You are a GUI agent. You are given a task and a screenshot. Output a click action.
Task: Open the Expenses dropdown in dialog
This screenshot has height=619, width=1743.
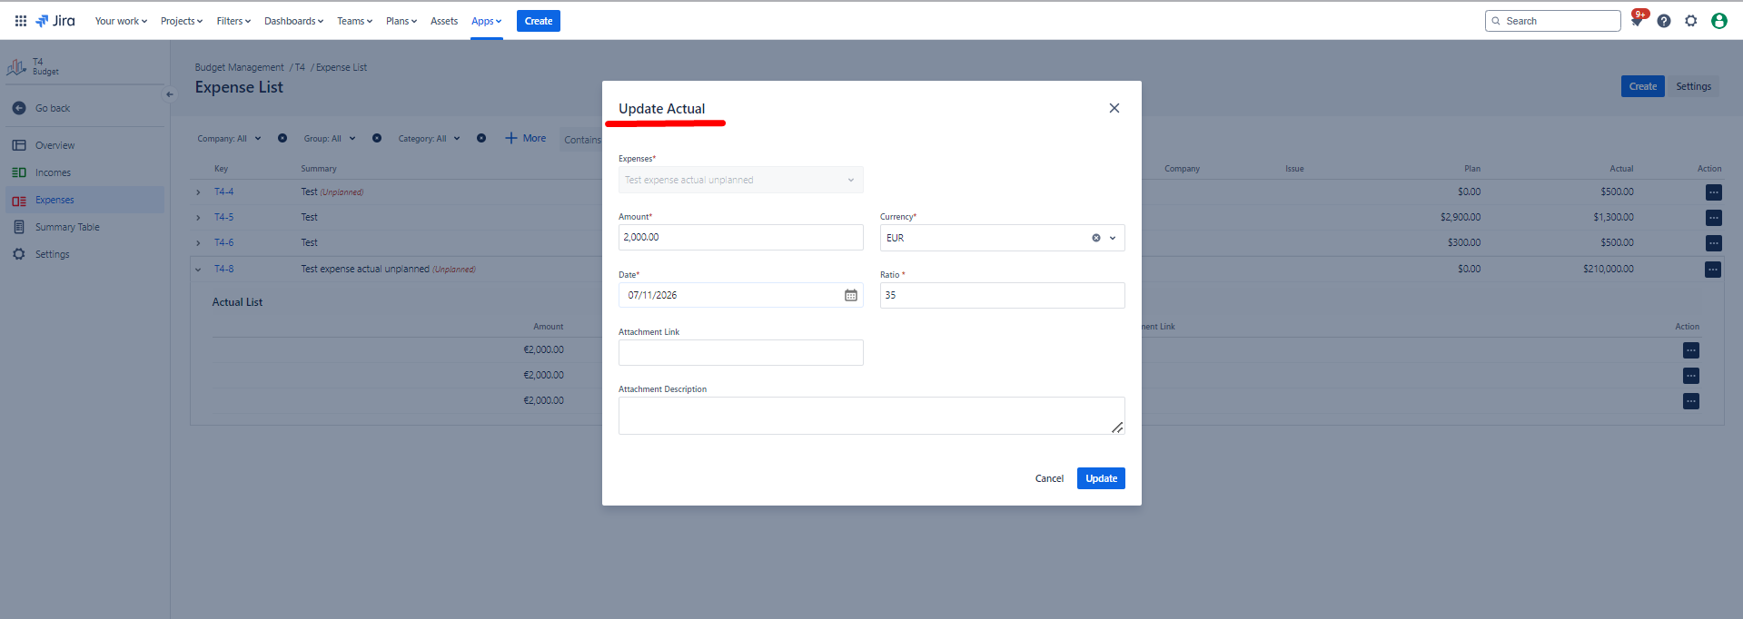740,180
